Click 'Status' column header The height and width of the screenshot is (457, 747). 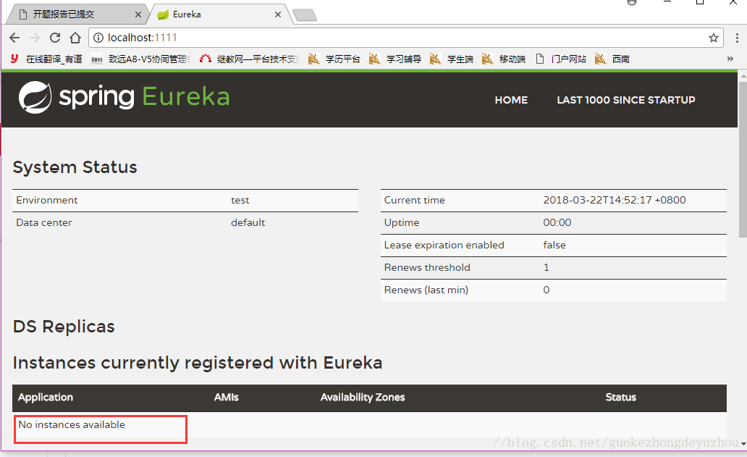pyautogui.click(x=621, y=398)
